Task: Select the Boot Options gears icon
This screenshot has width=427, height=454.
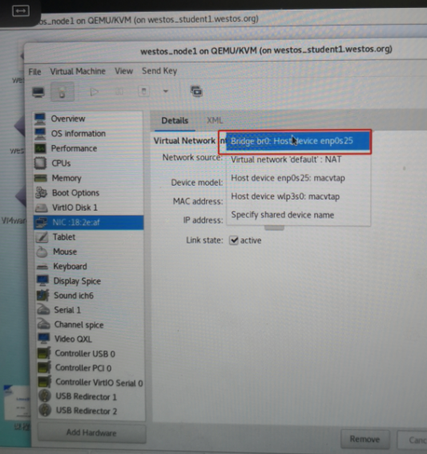Action: coord(41,193)
